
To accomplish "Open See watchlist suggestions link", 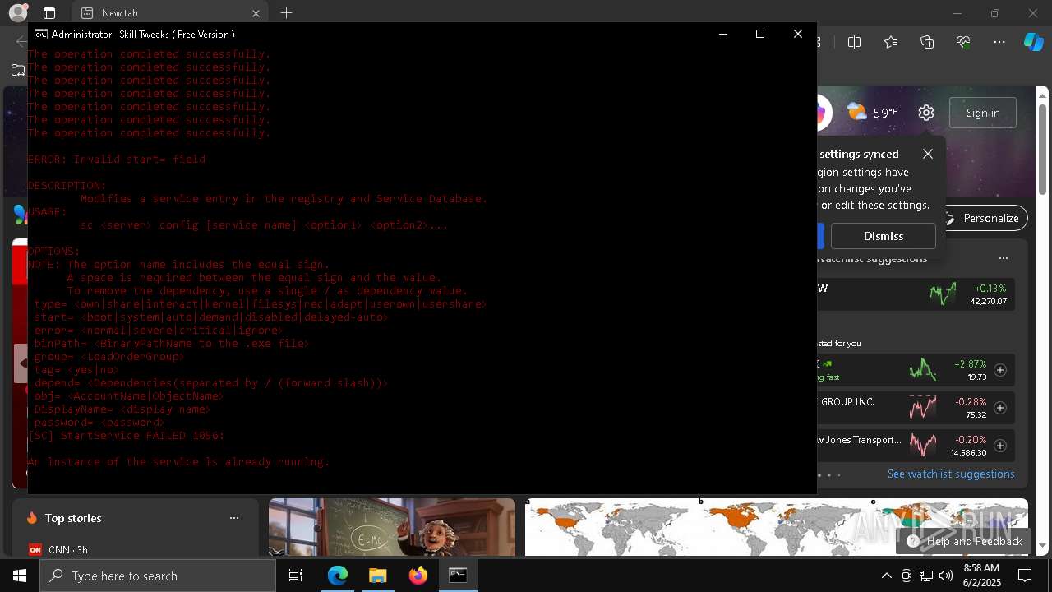I will pos(951,474).
